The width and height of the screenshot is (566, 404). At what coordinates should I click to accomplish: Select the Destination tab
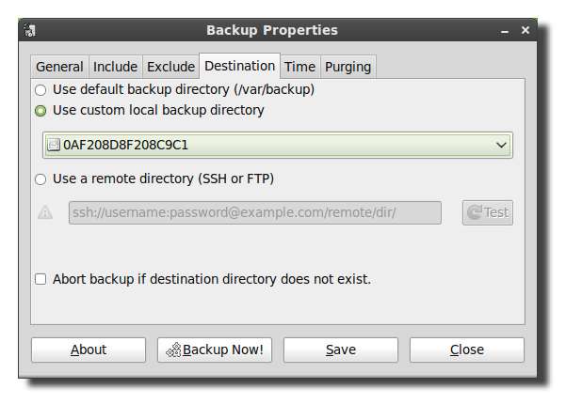click(x=239, y=66)
